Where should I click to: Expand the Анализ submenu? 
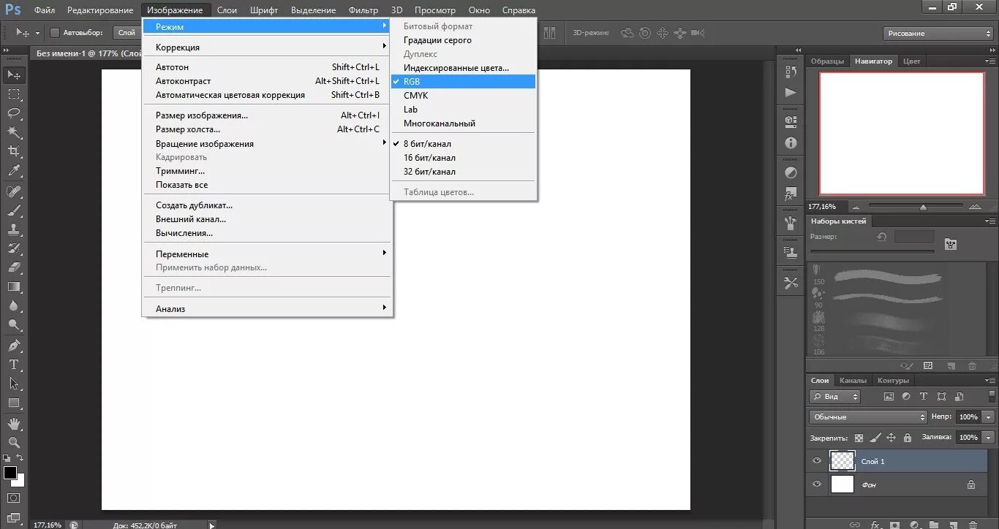tap(268, 308)
